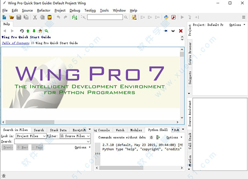The image size is (248, 179).
Task: Click the magnifier beside toolbar search box
Action: [126, 17]
